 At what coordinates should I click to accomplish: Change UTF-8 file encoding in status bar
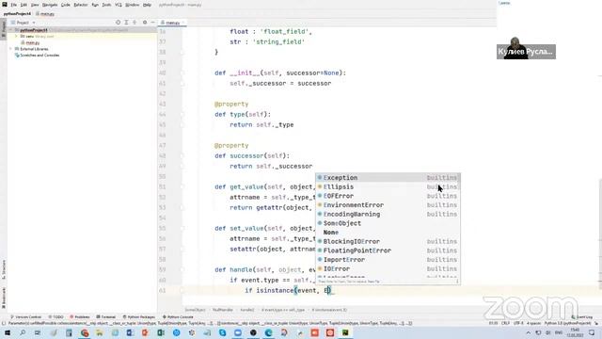coord(518,324)
